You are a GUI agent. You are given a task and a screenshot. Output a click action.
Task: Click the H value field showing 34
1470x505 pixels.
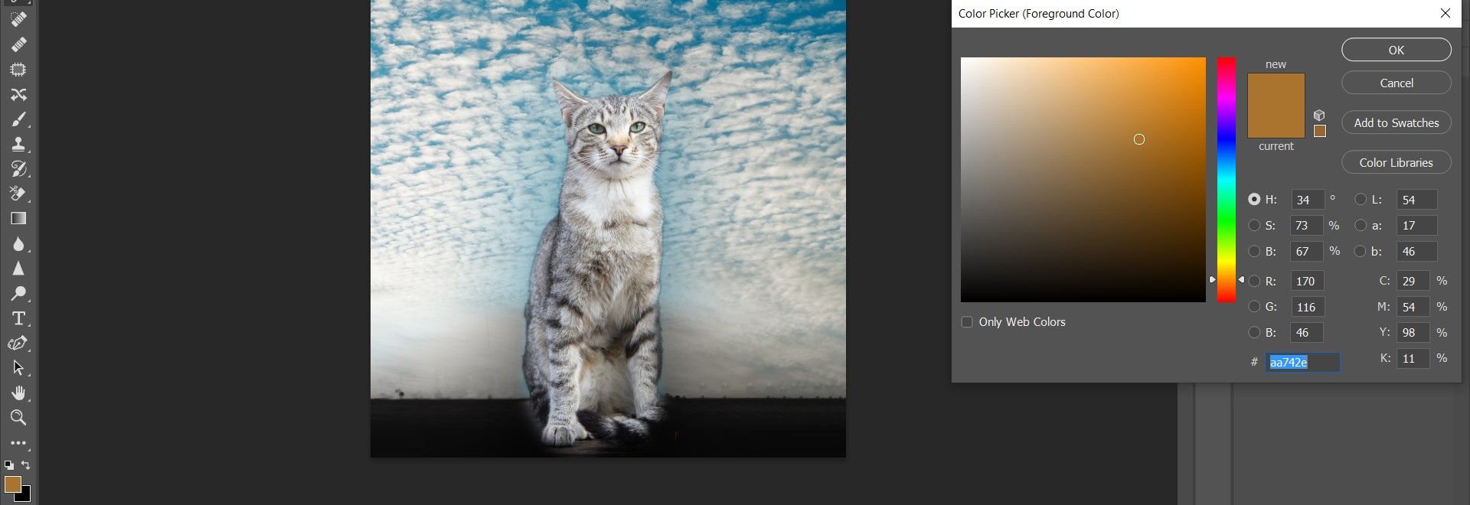tap(1308, 200)
